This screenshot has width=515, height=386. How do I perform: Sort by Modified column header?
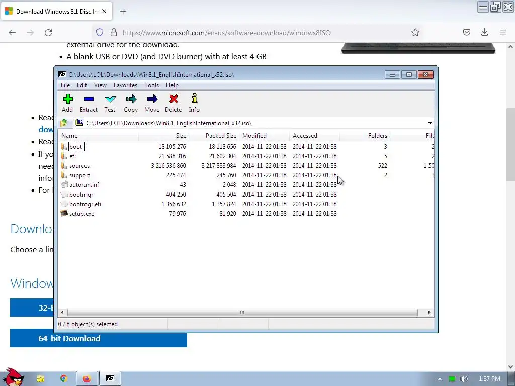[x=264, y=136]
